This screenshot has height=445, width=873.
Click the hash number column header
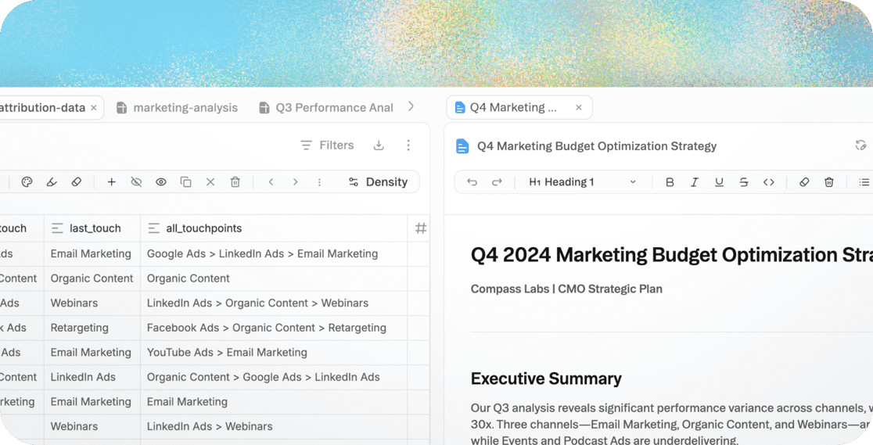(x=420, y=228)
